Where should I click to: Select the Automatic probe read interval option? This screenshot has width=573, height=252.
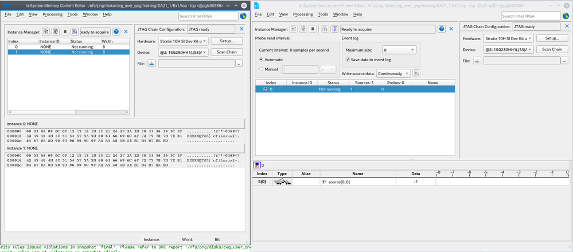pos(262,60)
